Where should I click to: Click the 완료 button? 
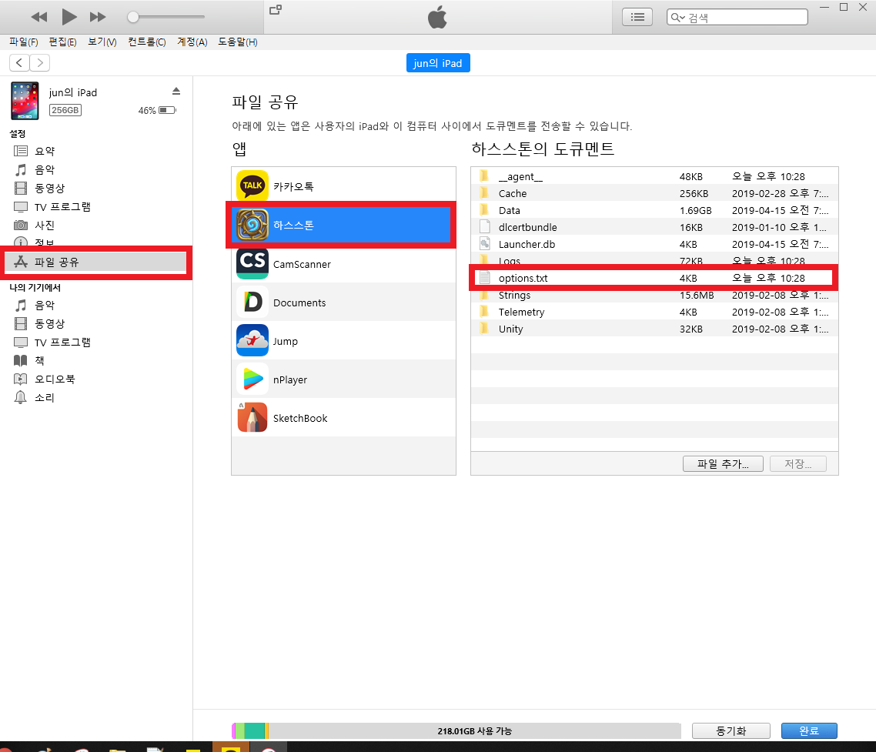click(x=809, y=730)
